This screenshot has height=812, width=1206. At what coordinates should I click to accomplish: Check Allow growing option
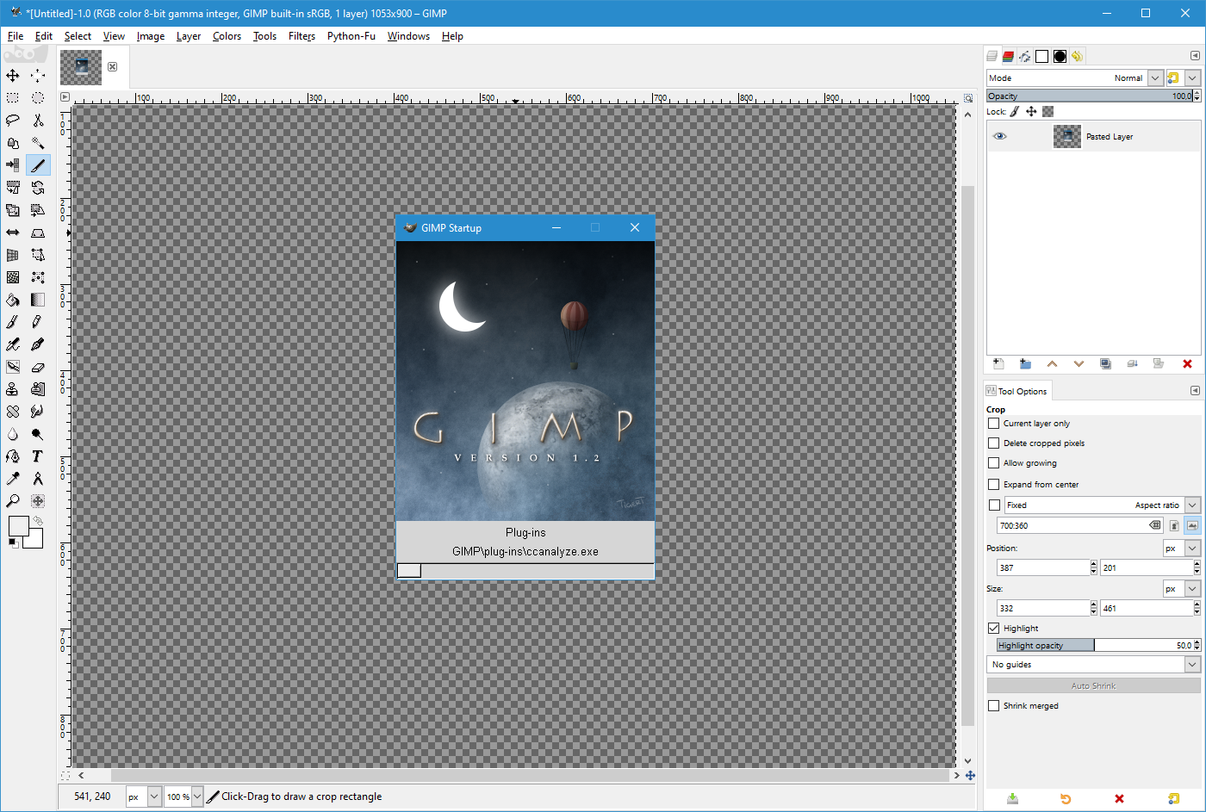click(x=993, y=463)
